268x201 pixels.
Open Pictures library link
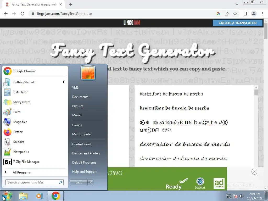tap(77, 106)
